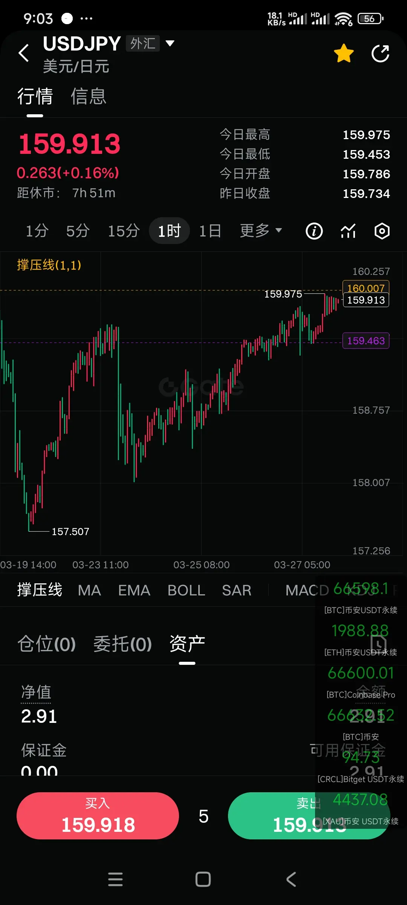Tap the 外汇 category tag
The image size is (407, 905).
coord(143,43)
